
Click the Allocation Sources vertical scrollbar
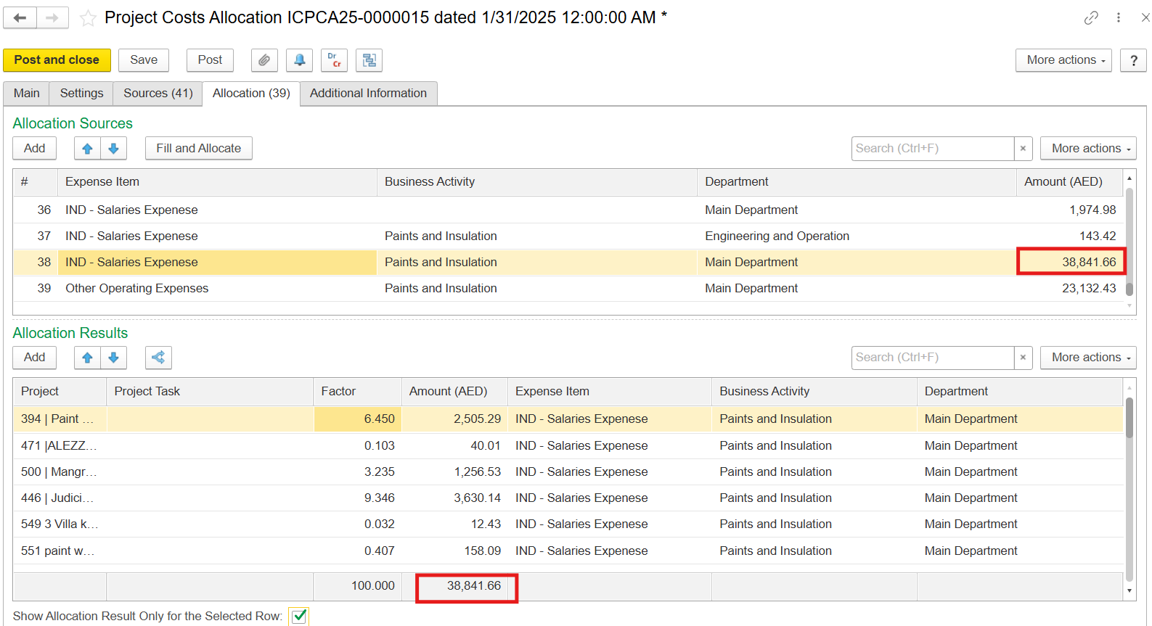pos(1129,239)
